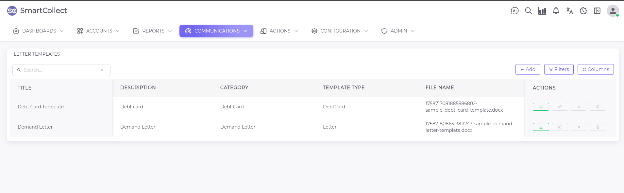Collapse the menu using the panel icon

[597, 11]
